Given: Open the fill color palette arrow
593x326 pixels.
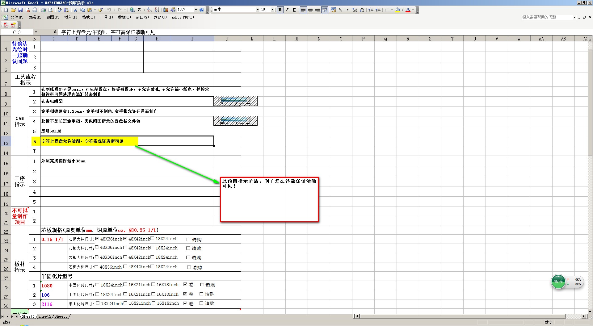Looking at the screenshot, I should pos(402,10).
